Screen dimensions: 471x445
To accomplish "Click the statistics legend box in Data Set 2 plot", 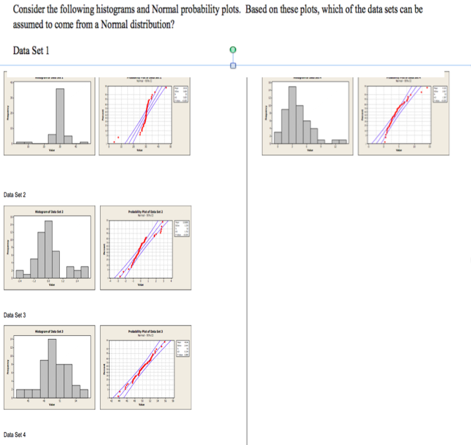I will coord(182,229).
